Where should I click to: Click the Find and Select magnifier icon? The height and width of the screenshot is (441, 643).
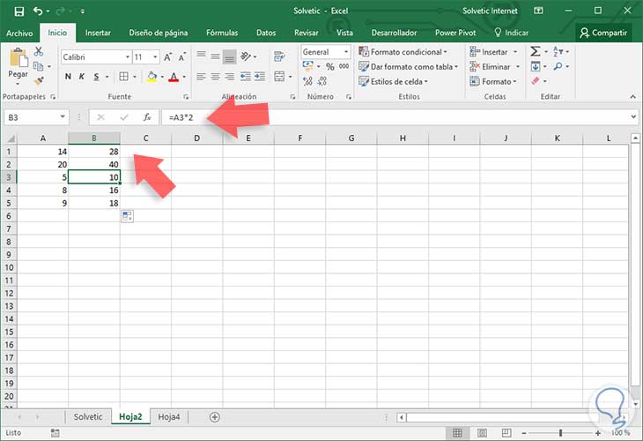point(558,66)
